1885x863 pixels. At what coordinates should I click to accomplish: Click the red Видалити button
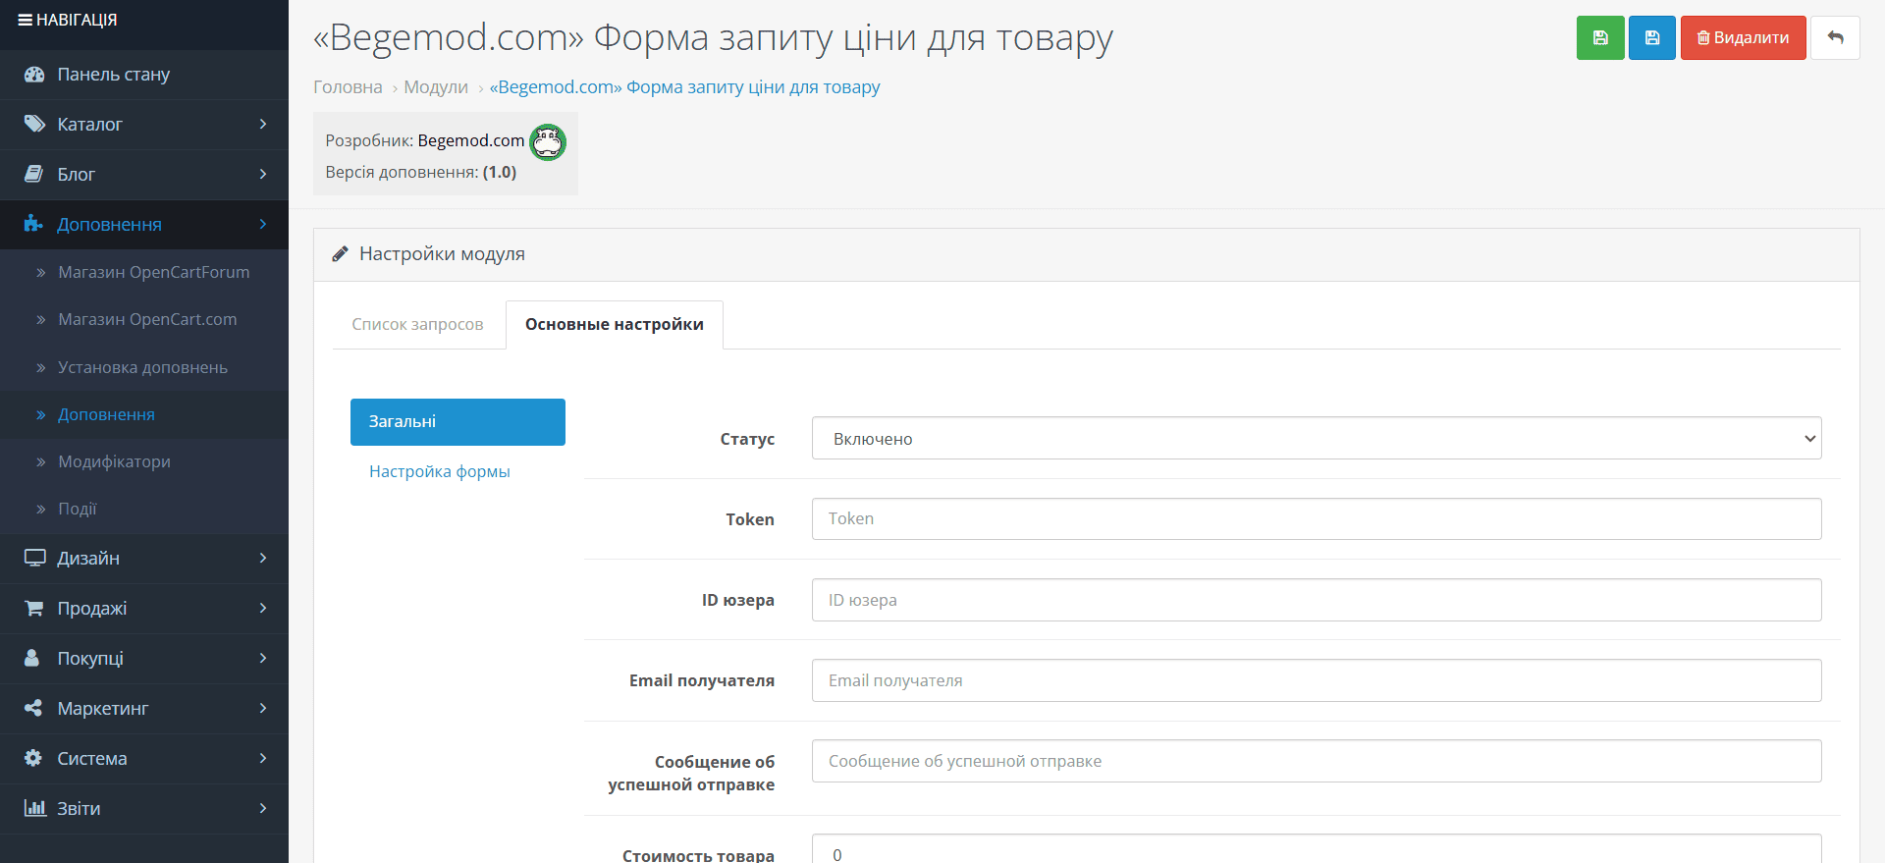(1743, 38)
